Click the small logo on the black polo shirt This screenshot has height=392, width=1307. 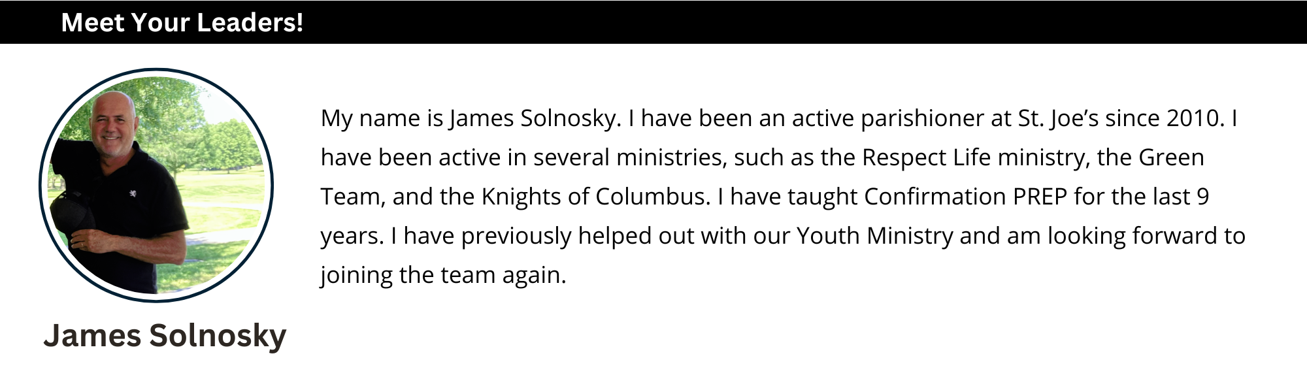(133, 193)
